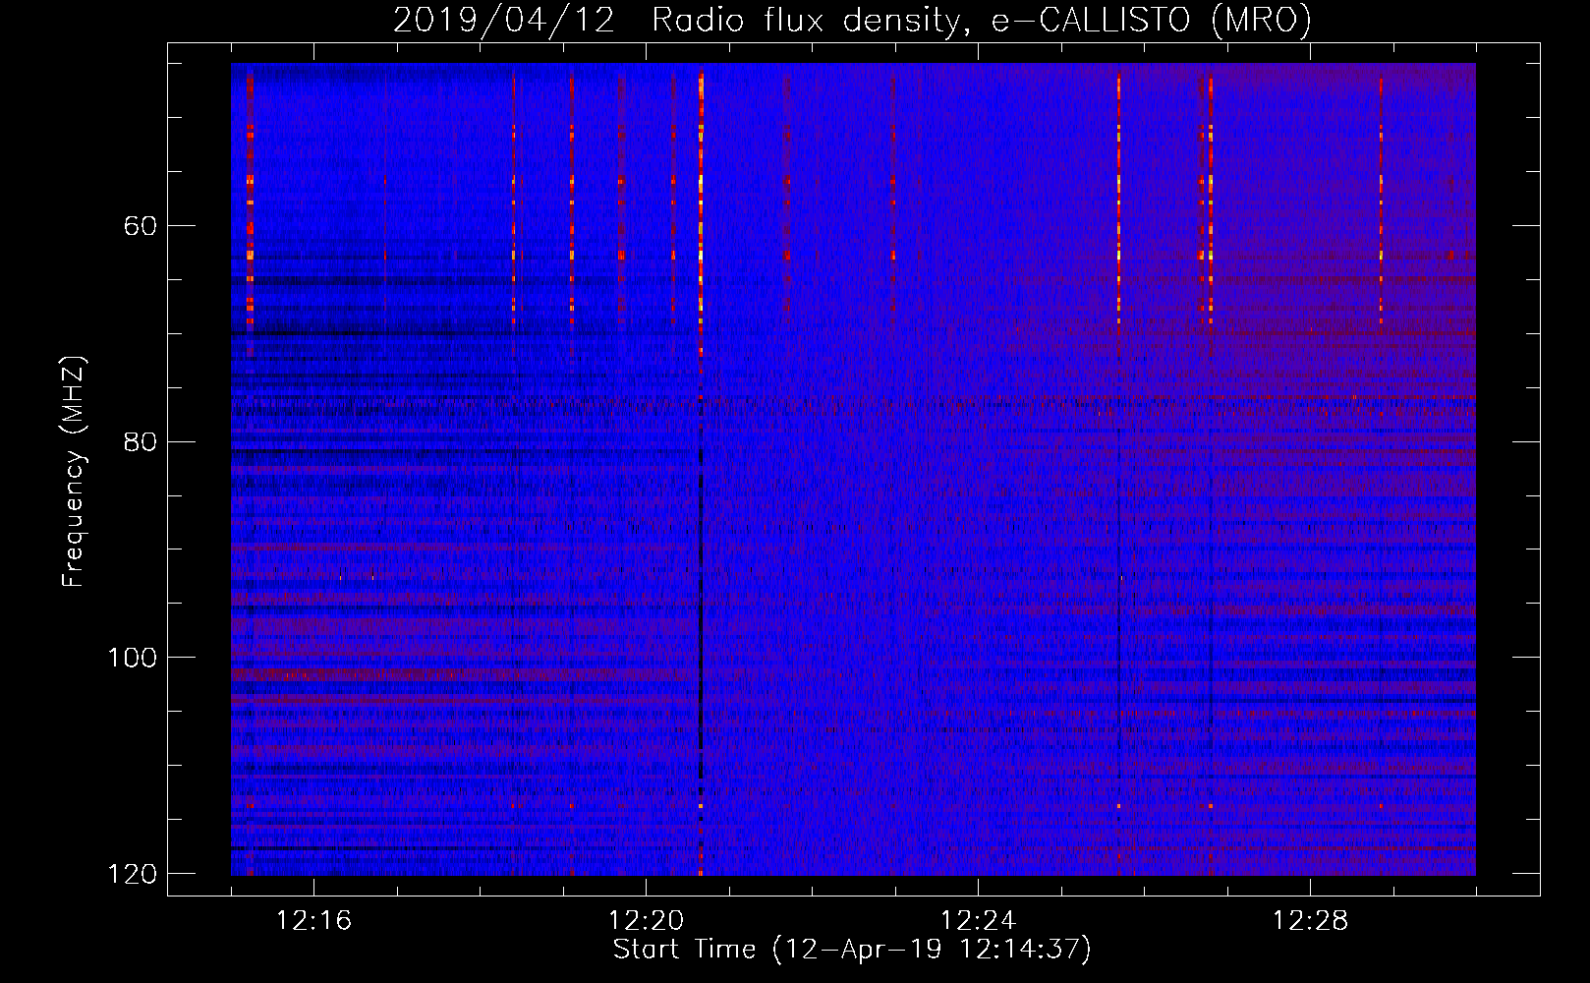1590x983 pixels.
Task: Click the 12:20 time tick label
Action: click(646, 921)
